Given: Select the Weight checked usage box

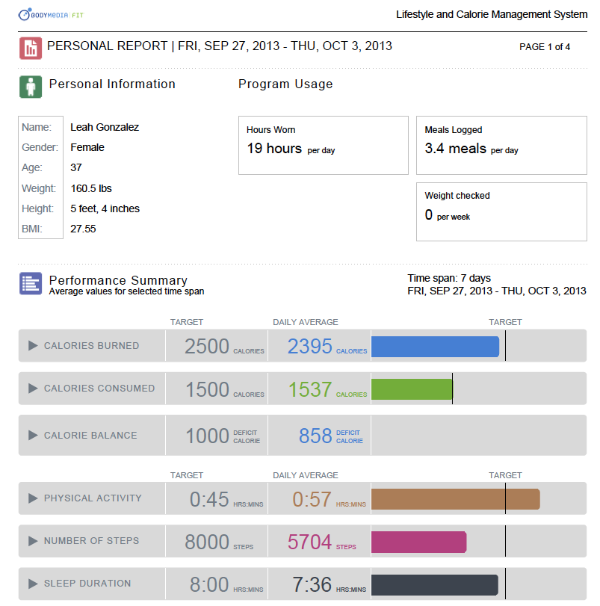Looking at the screenshot, I should coord(501,211).
